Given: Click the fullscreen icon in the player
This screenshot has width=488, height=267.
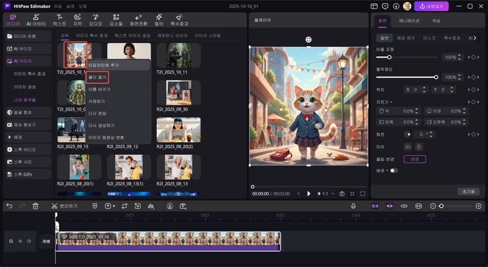Looking at the screenshot, I should pyautogui.click(x=363, y=193).
